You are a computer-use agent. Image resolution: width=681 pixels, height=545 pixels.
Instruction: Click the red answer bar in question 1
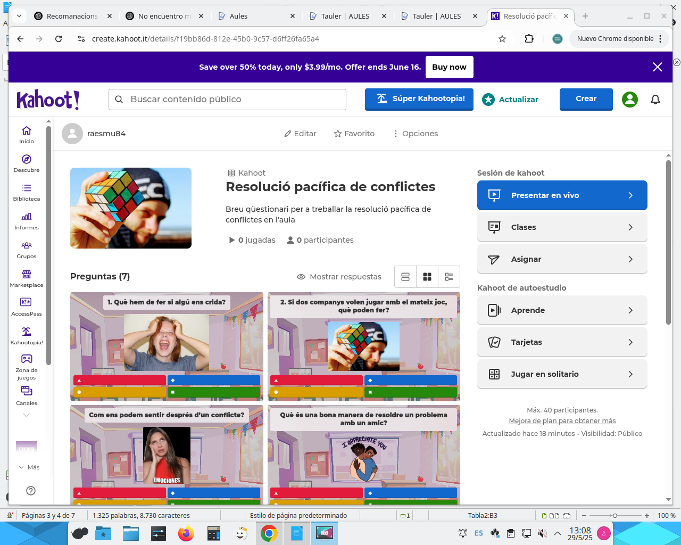pos(120,380)
